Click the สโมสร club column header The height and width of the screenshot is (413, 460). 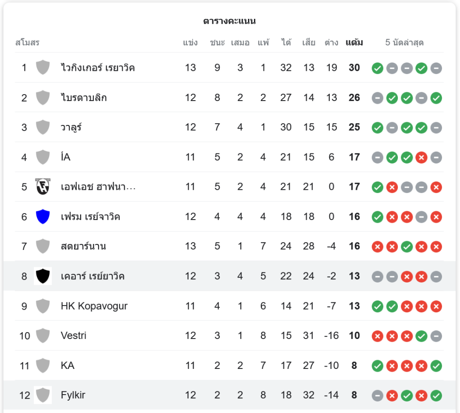[x=27, y=43]
